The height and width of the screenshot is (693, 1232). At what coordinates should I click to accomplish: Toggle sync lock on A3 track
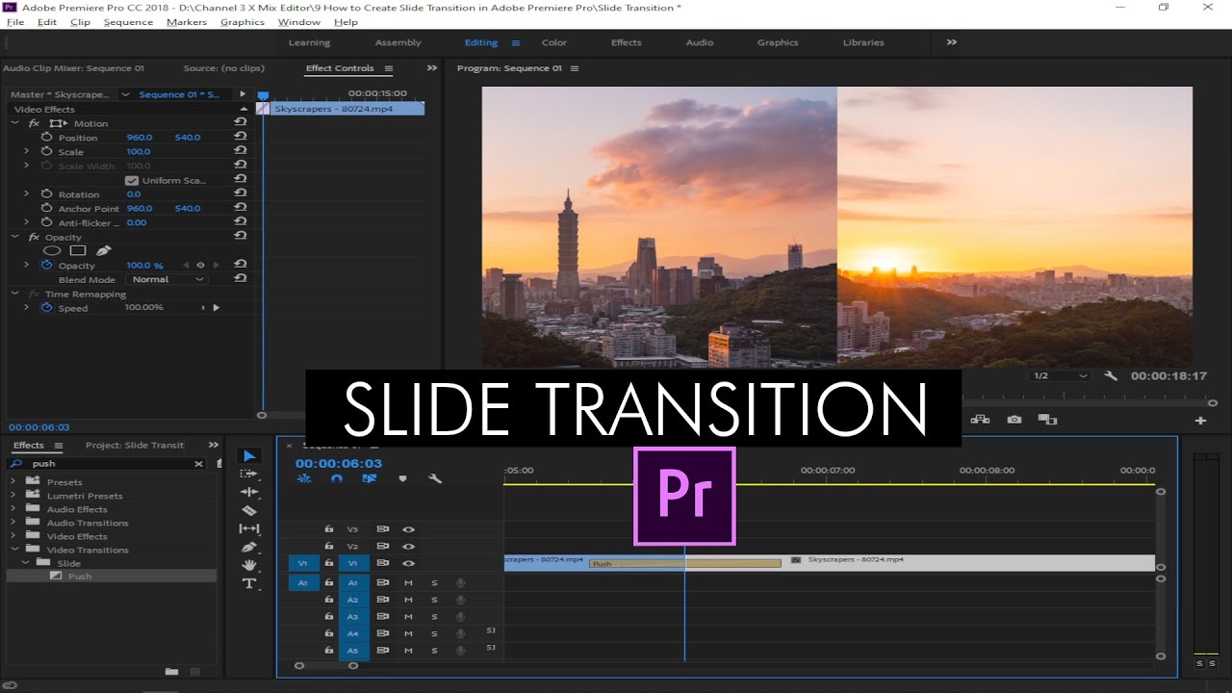(x=382, y=616)
